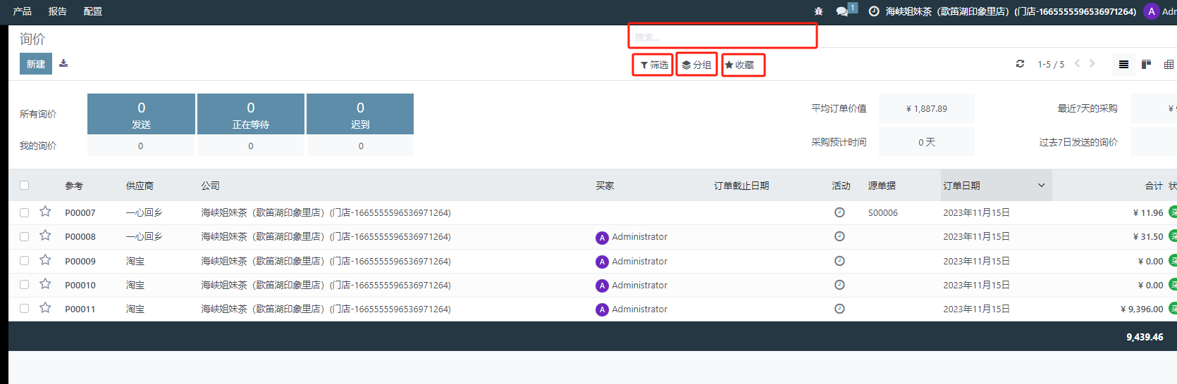1177x384 pixels.
Task: Switch to the kanban view icon
Action: tap(1146, 65)
